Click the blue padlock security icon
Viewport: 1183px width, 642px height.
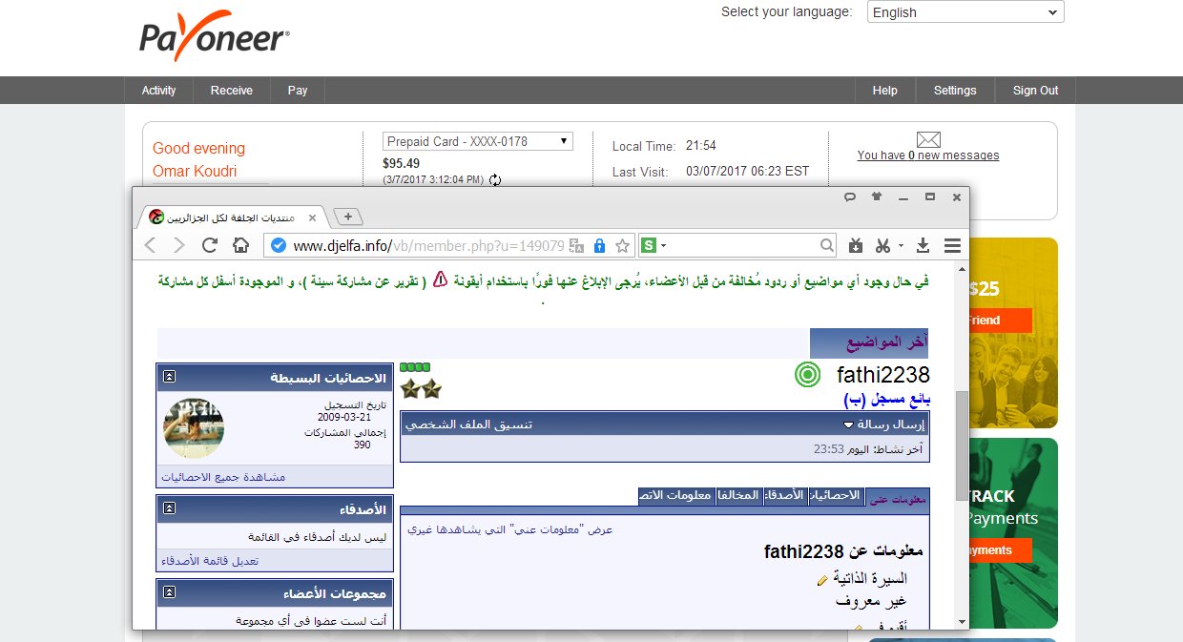(599, 245)
